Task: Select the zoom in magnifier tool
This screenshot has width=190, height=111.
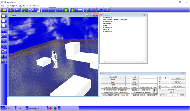Action: tap(52, 10)
